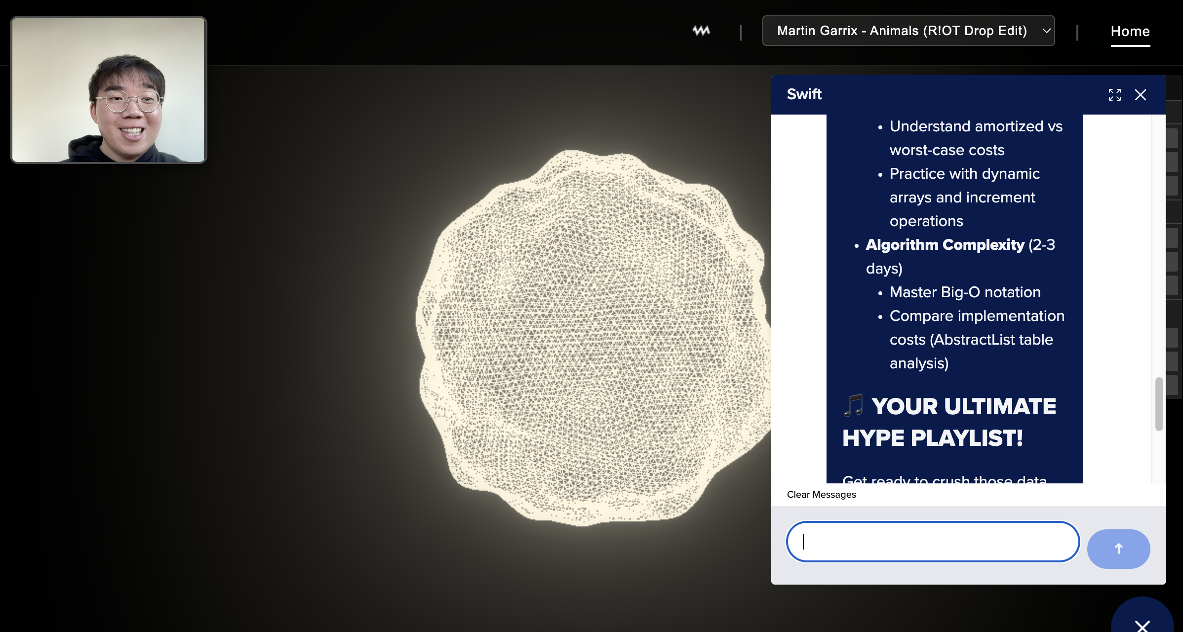The width and height of the screenshot is (1183, 632).
Task: Click the music note emoji in heading
Action: click(x=853, y=405)
